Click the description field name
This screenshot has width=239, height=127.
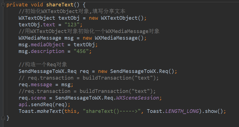tap(47, 51)
